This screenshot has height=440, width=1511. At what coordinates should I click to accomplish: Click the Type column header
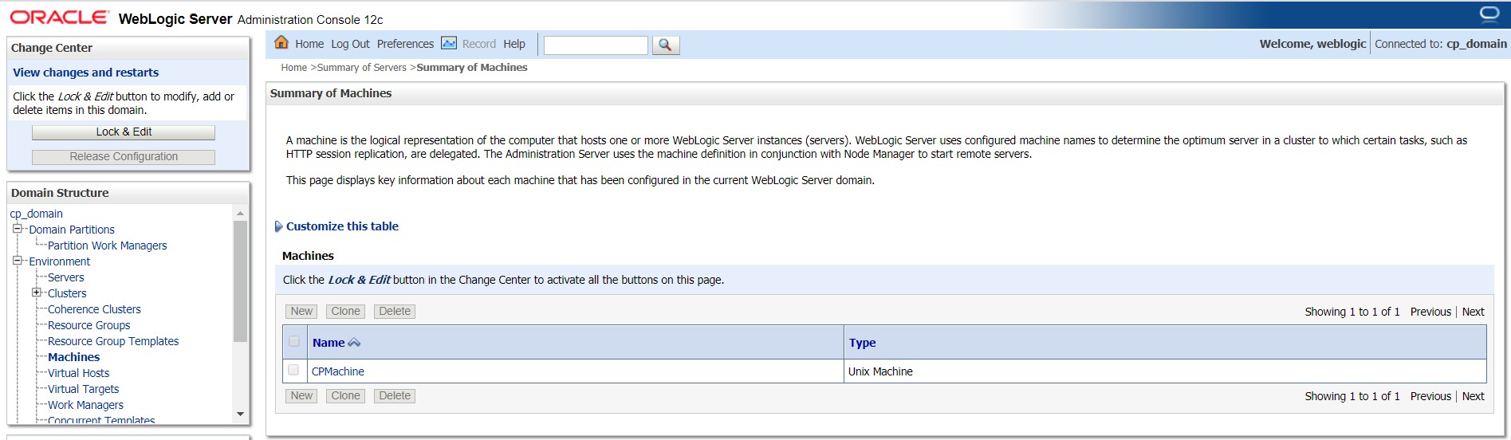(862, 343)
